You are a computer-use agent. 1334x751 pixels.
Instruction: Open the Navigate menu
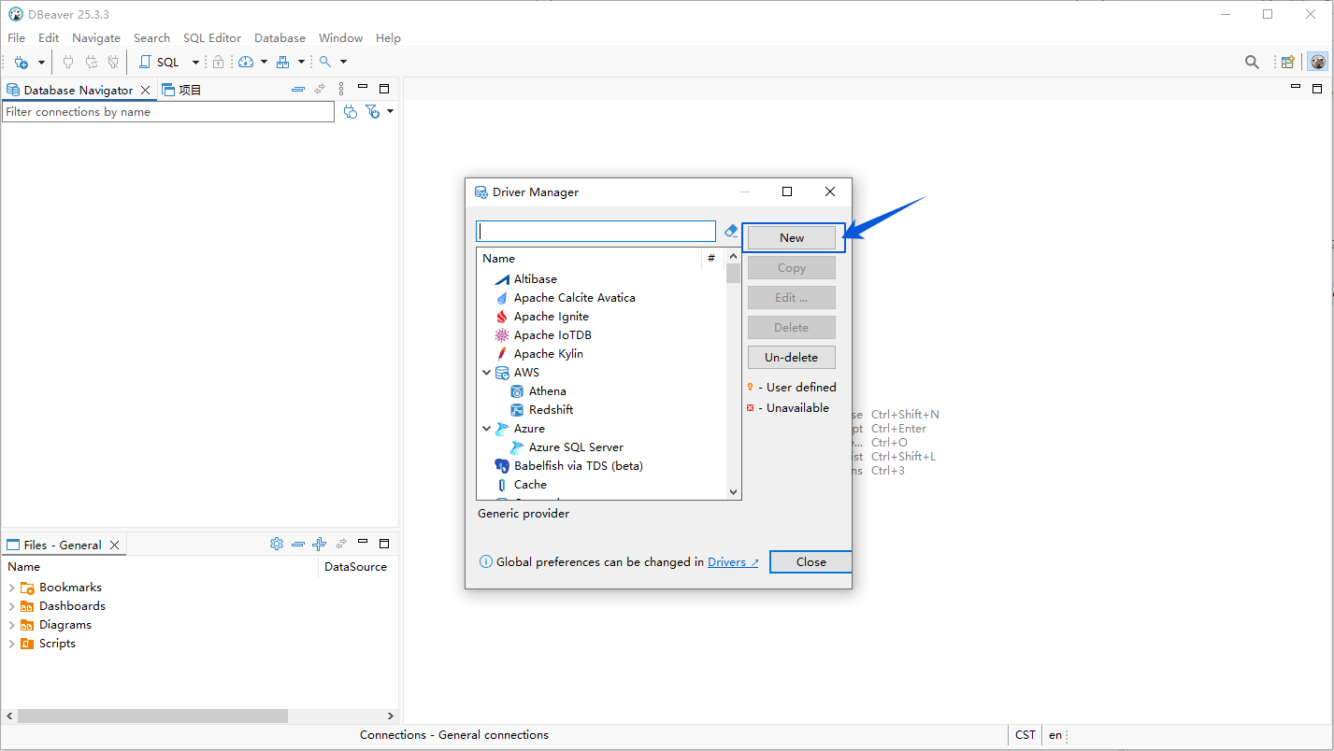click(x=96, y=38)
